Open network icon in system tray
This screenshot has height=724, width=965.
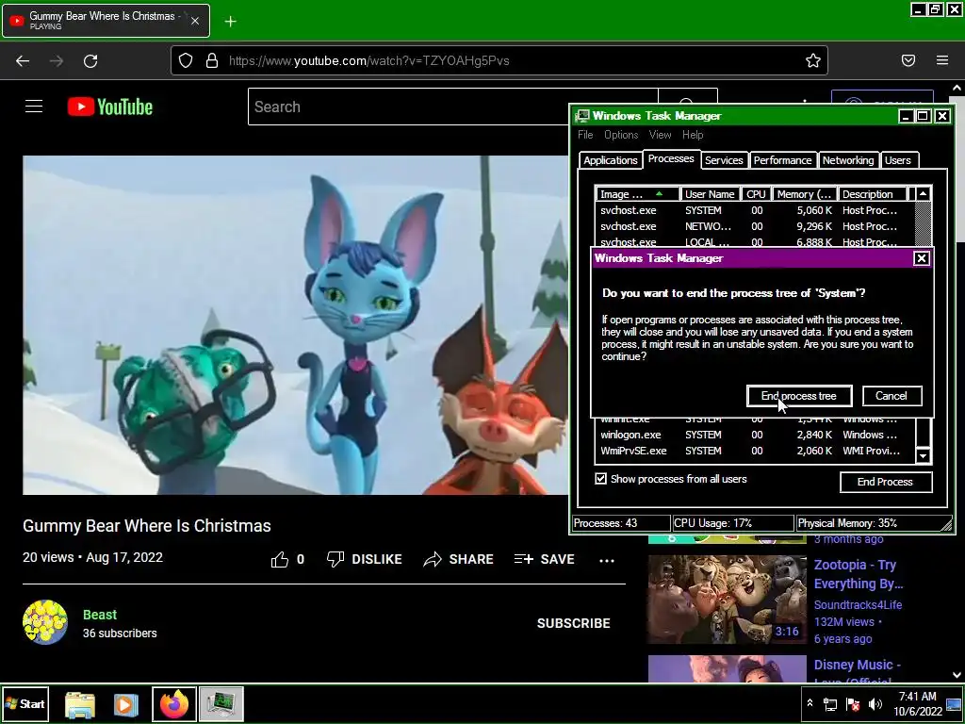830,704
